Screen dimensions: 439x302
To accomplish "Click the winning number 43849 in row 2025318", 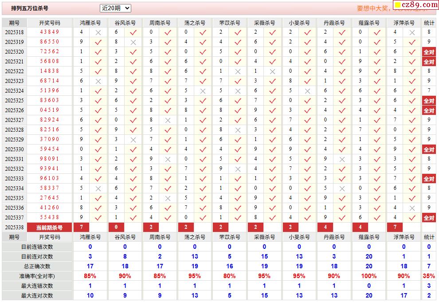I will (x=49, y=32).
